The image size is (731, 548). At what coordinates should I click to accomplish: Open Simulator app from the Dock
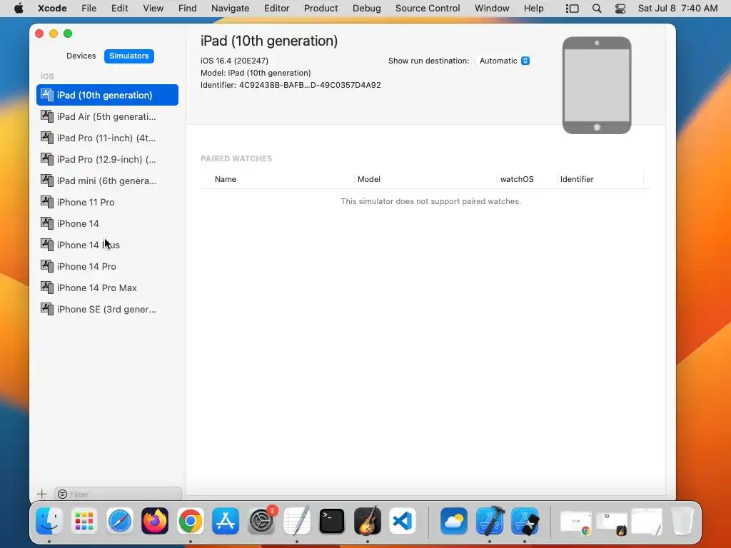point(525,520)
